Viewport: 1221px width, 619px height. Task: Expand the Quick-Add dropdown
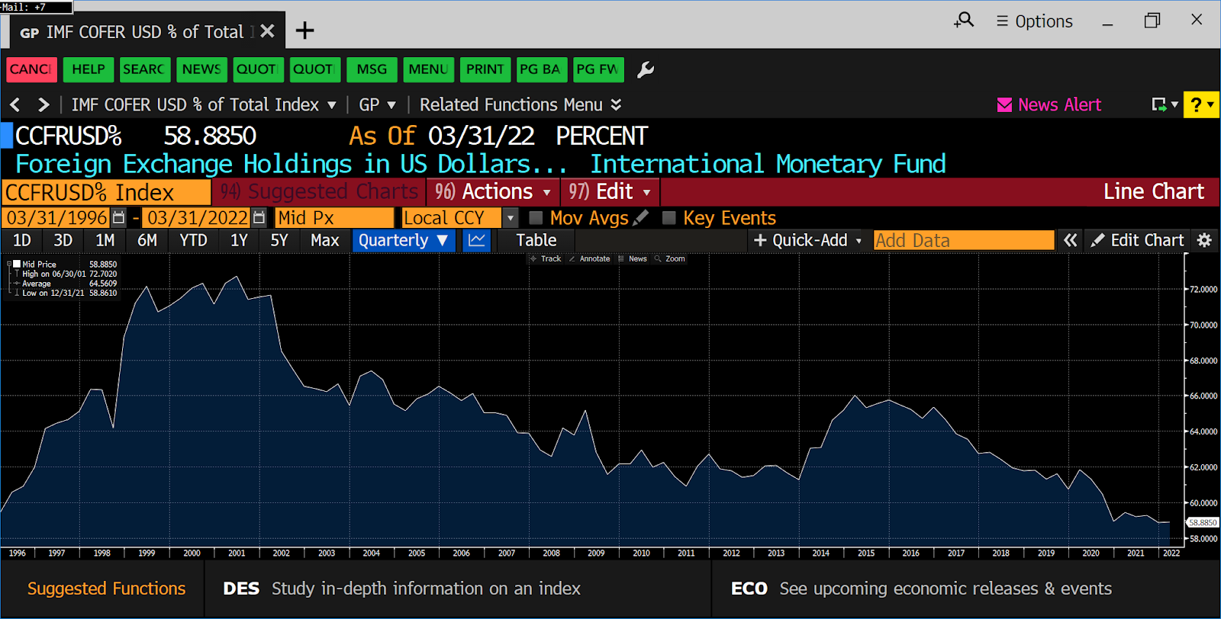[x=807, y=240]
